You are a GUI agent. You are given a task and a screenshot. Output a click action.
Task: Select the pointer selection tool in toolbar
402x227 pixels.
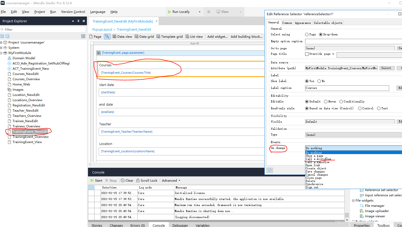(107, 37)
